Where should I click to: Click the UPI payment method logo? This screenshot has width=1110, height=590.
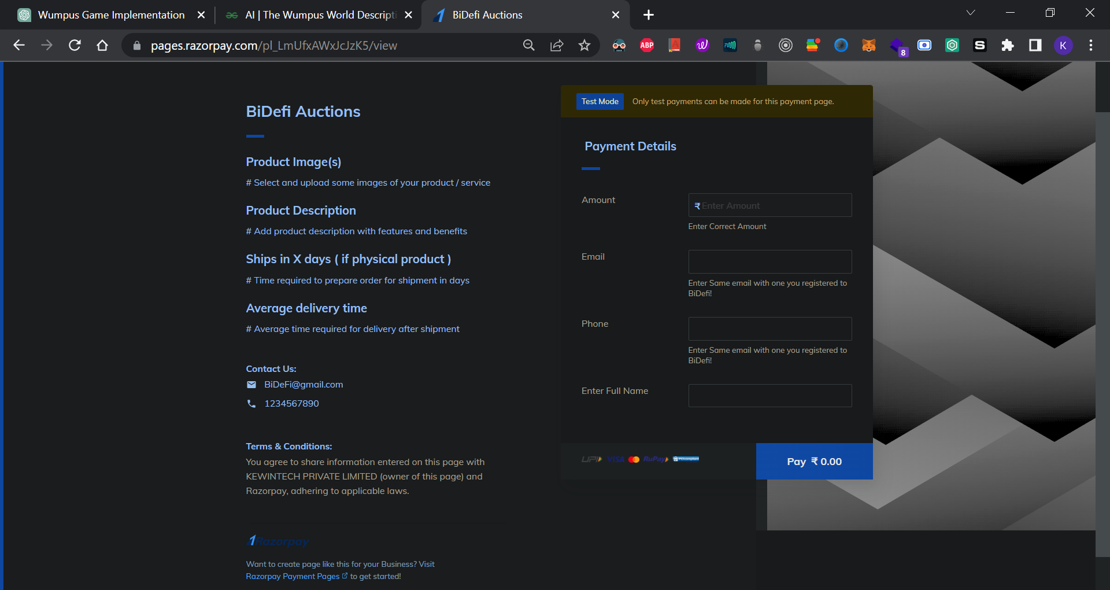(x=591, y=459)
